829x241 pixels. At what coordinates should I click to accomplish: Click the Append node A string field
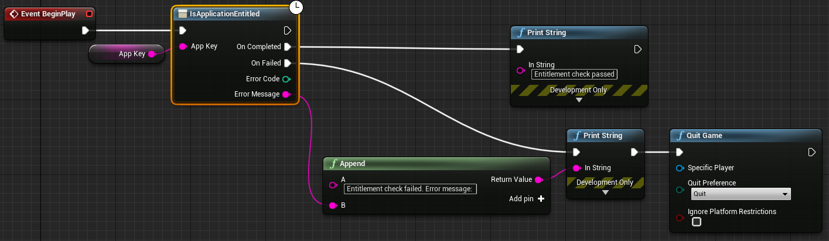pyautogui.click(x=410, y=189)
